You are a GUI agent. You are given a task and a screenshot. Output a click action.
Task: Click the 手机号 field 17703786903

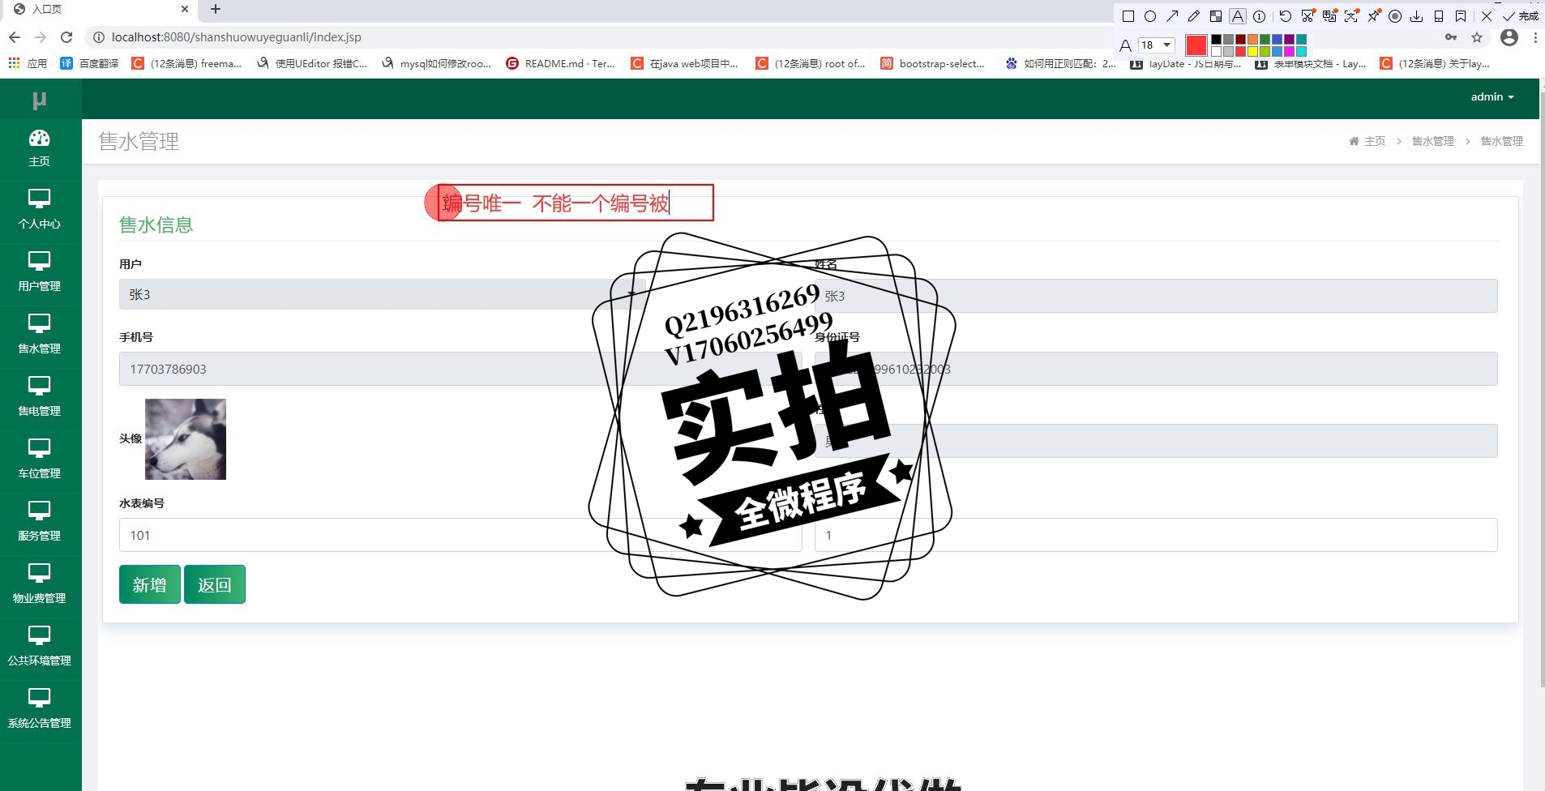(460, 369)
